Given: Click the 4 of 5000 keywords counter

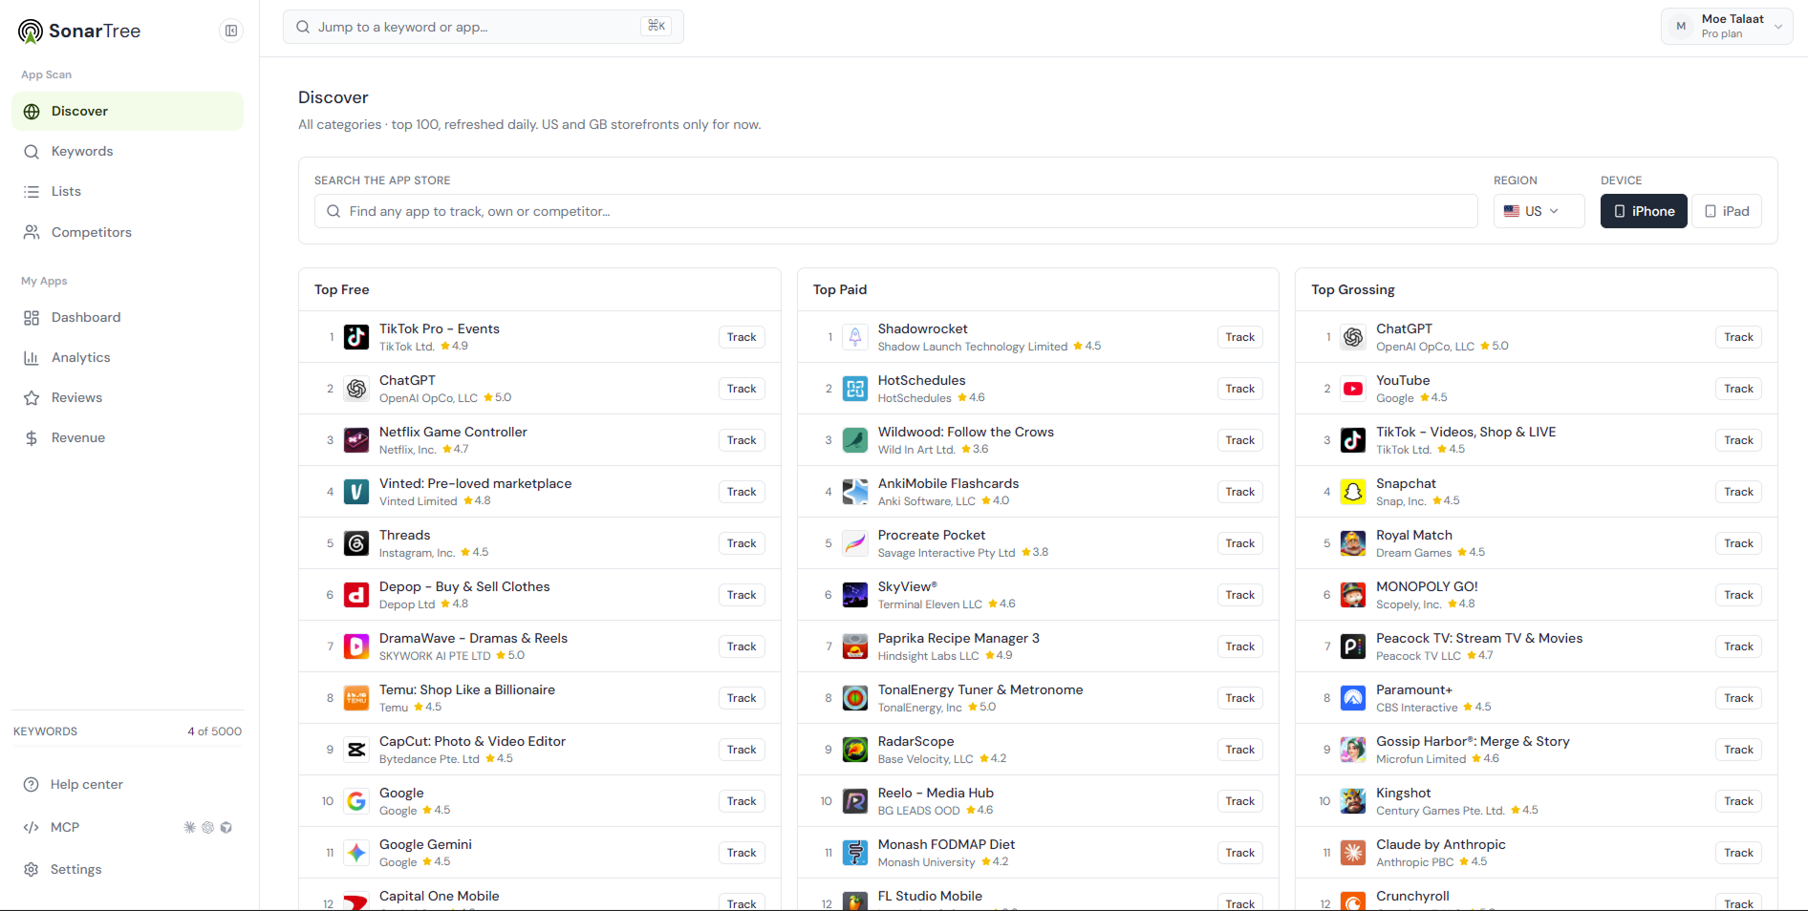Looking at the screenshot, I should [x=214, y=731].
